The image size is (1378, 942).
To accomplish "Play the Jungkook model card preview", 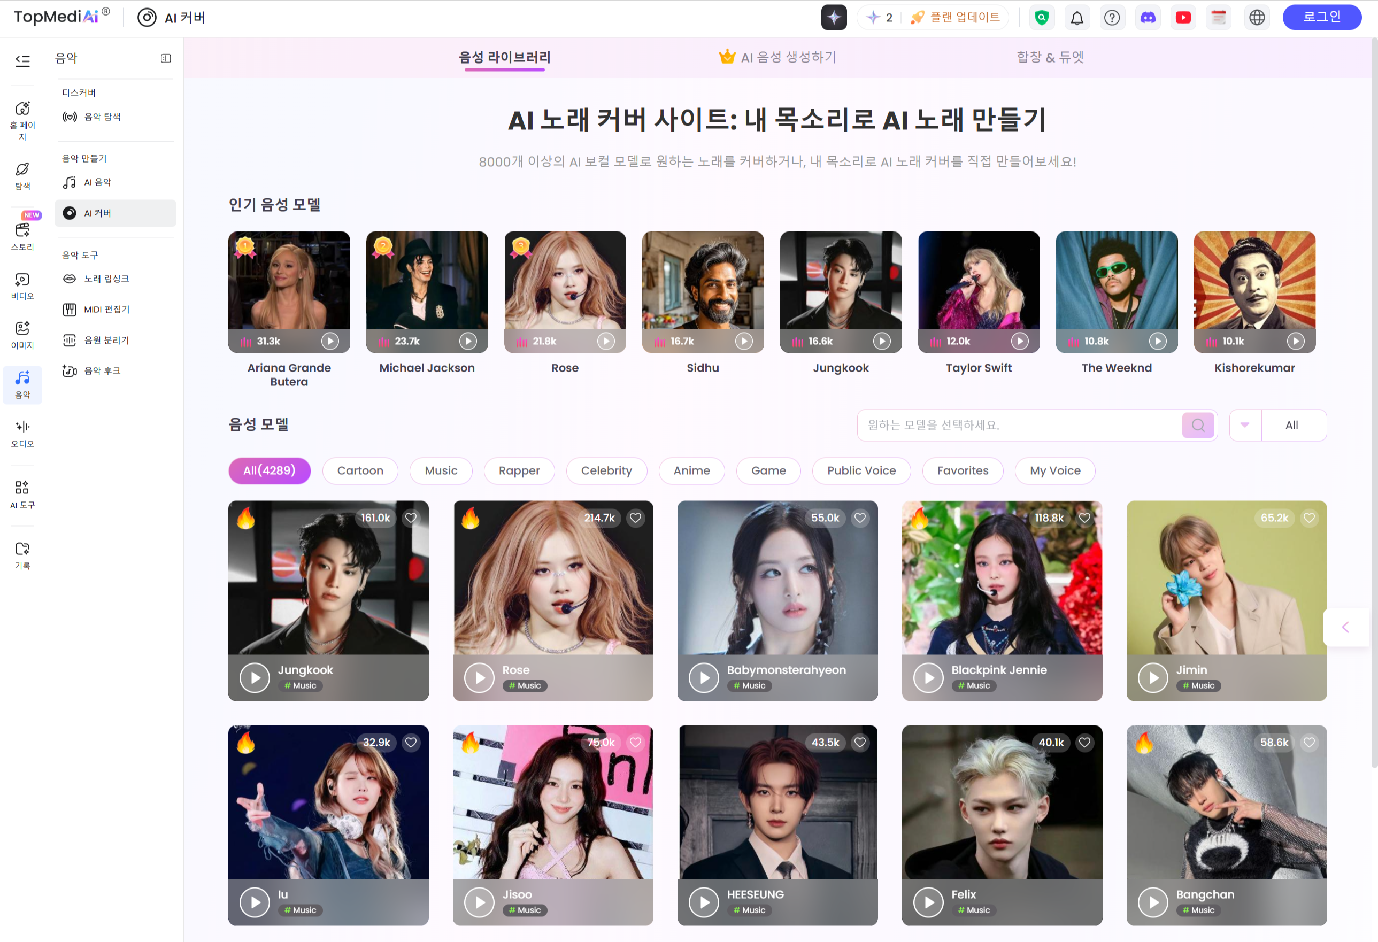I will [255, 677].
